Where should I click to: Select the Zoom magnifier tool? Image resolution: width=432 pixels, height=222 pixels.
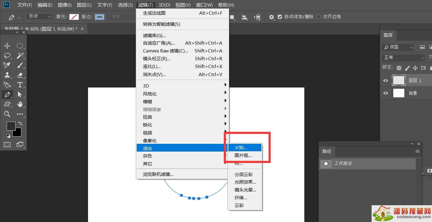(7, 114)
